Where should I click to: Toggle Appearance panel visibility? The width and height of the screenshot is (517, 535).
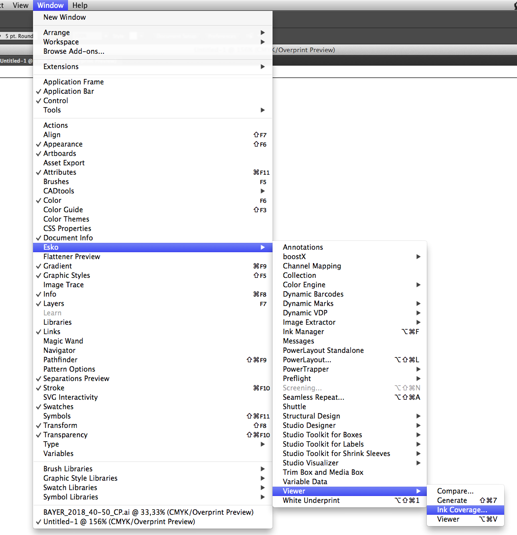coord(153,144)
